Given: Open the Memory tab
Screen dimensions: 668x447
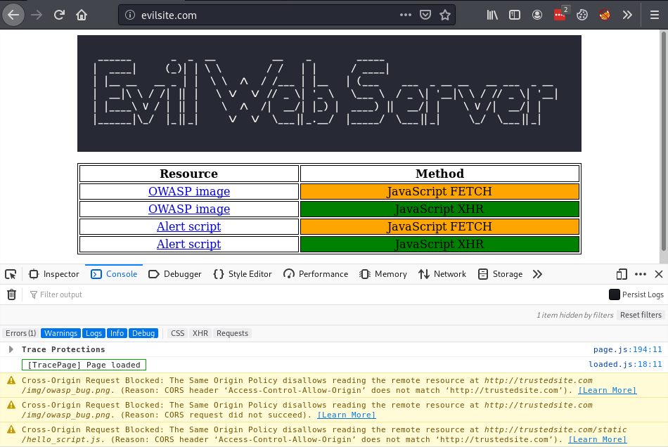Looking at the screenshot, I should click(x=383, y=274).
